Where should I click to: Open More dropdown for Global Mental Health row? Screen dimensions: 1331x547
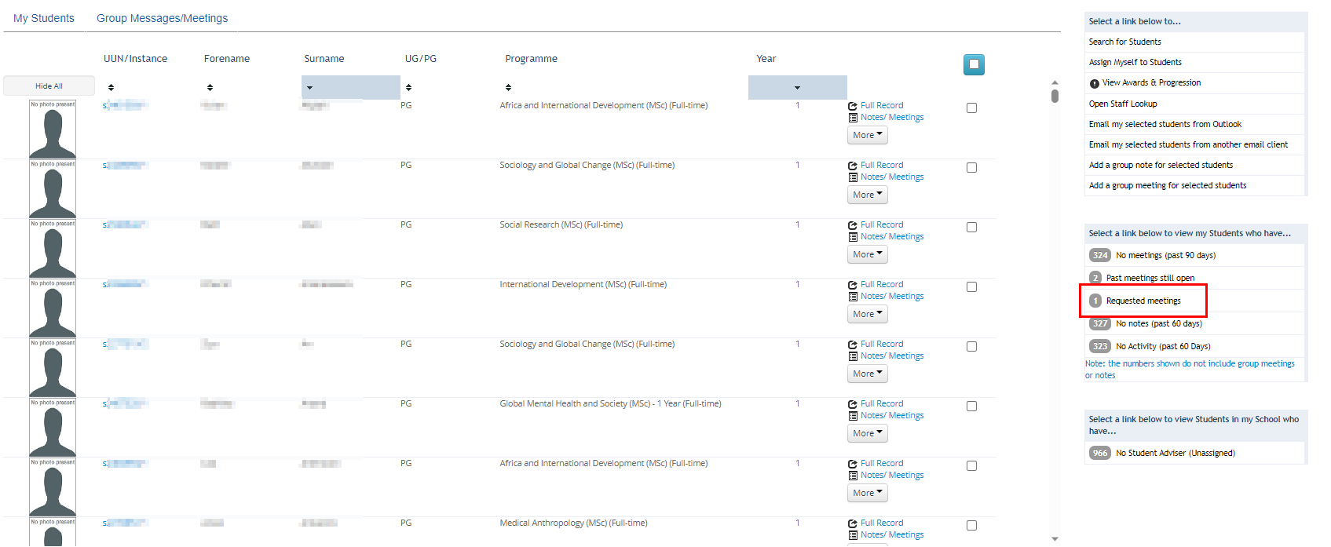[868, 433]
